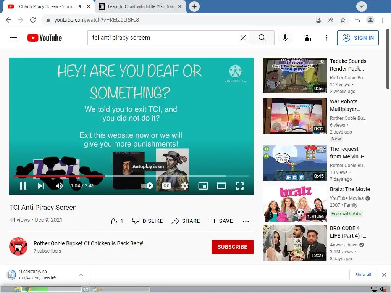Image resolution: width=391 pixels, height=293 pixels.
Task: Reload the current page
Action: pyautogui.click(x=33, y=20)
